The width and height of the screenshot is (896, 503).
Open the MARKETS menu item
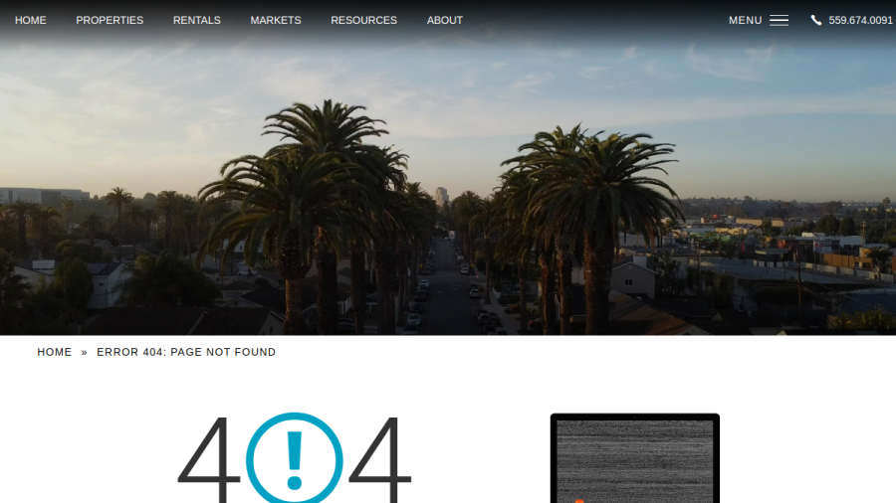pos(276,21)
